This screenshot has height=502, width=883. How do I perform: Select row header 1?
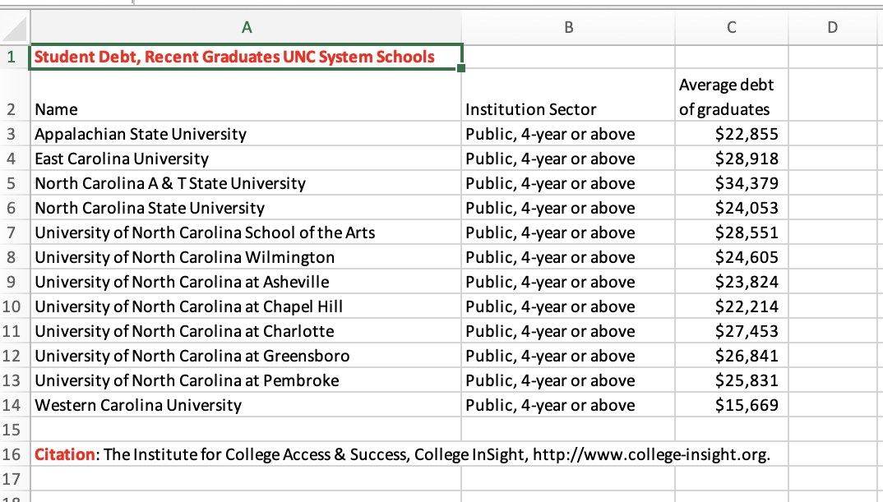[x=13, y=56]
